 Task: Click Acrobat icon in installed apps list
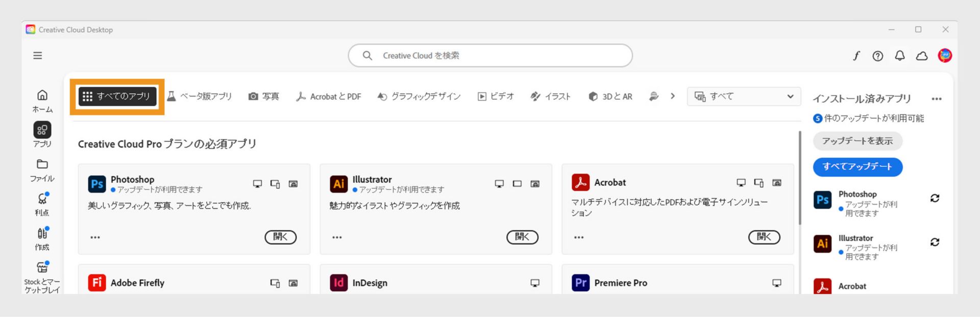[x=822, y=286]
